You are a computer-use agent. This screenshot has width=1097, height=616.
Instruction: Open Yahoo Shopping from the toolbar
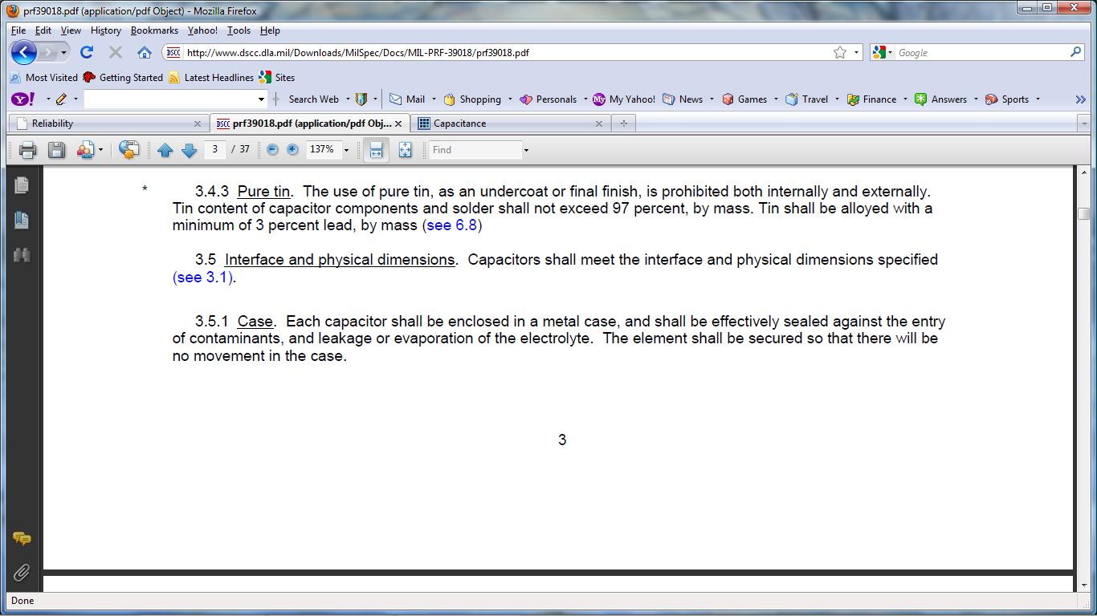pyautogui.click(x=472, y=99)
